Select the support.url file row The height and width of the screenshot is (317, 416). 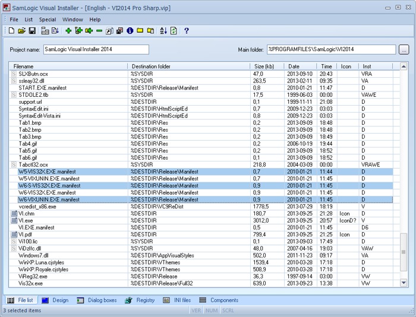(x=201, y=102)
